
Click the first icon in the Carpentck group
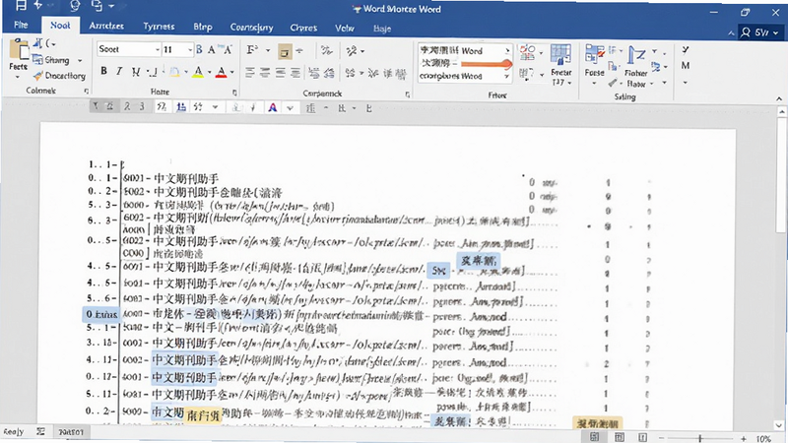pos(252,50)
